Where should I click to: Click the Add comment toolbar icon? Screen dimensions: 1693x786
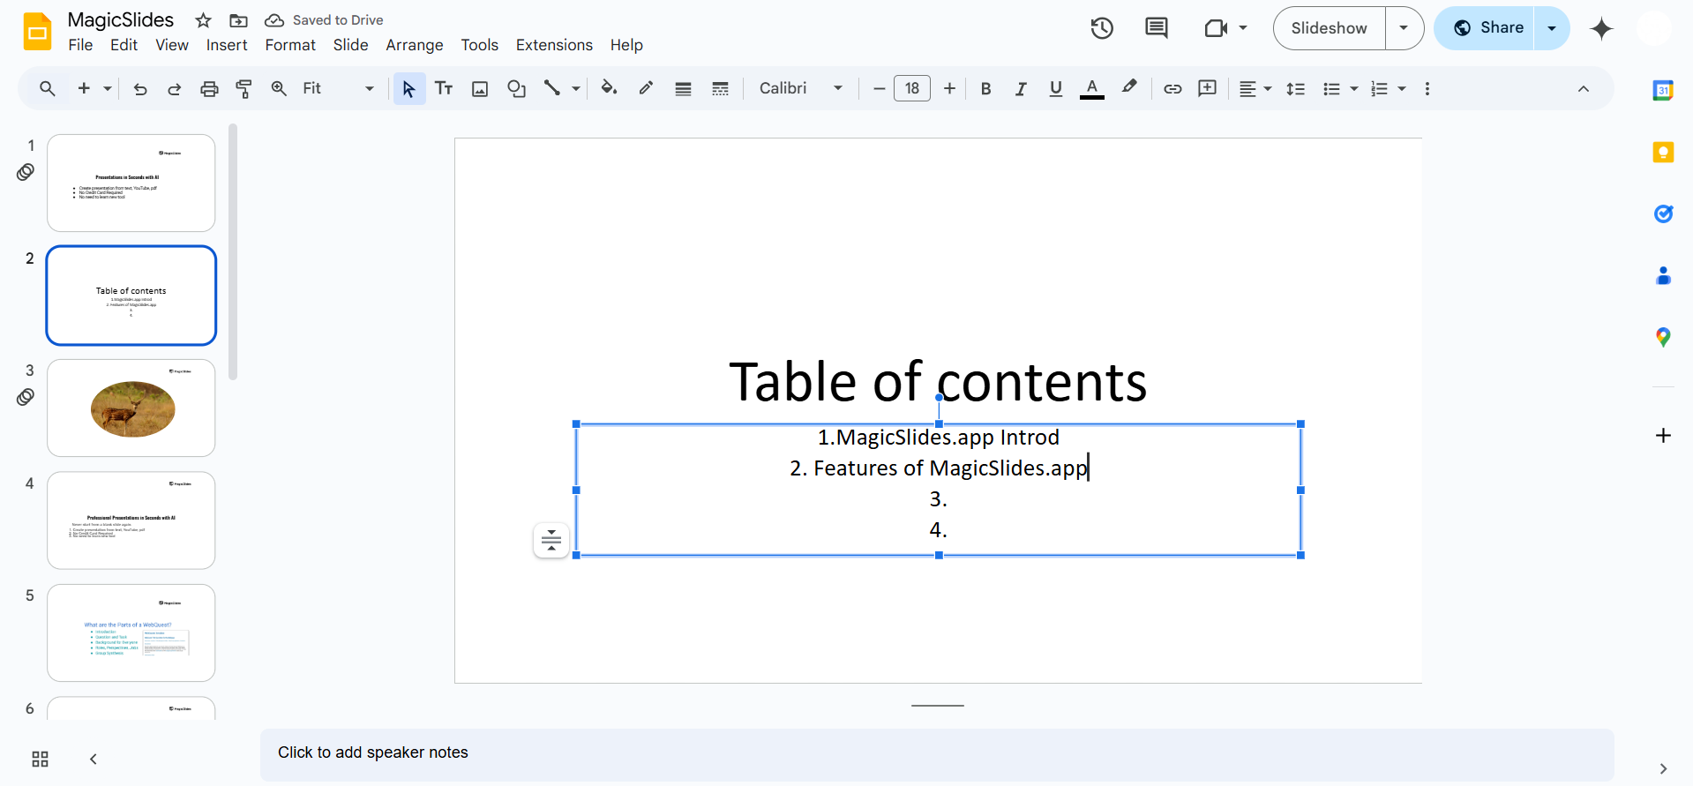point(1207,88)
